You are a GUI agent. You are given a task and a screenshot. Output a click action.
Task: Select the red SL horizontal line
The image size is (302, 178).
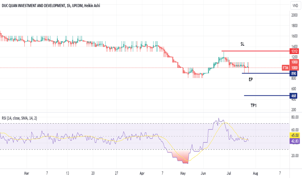256,51
